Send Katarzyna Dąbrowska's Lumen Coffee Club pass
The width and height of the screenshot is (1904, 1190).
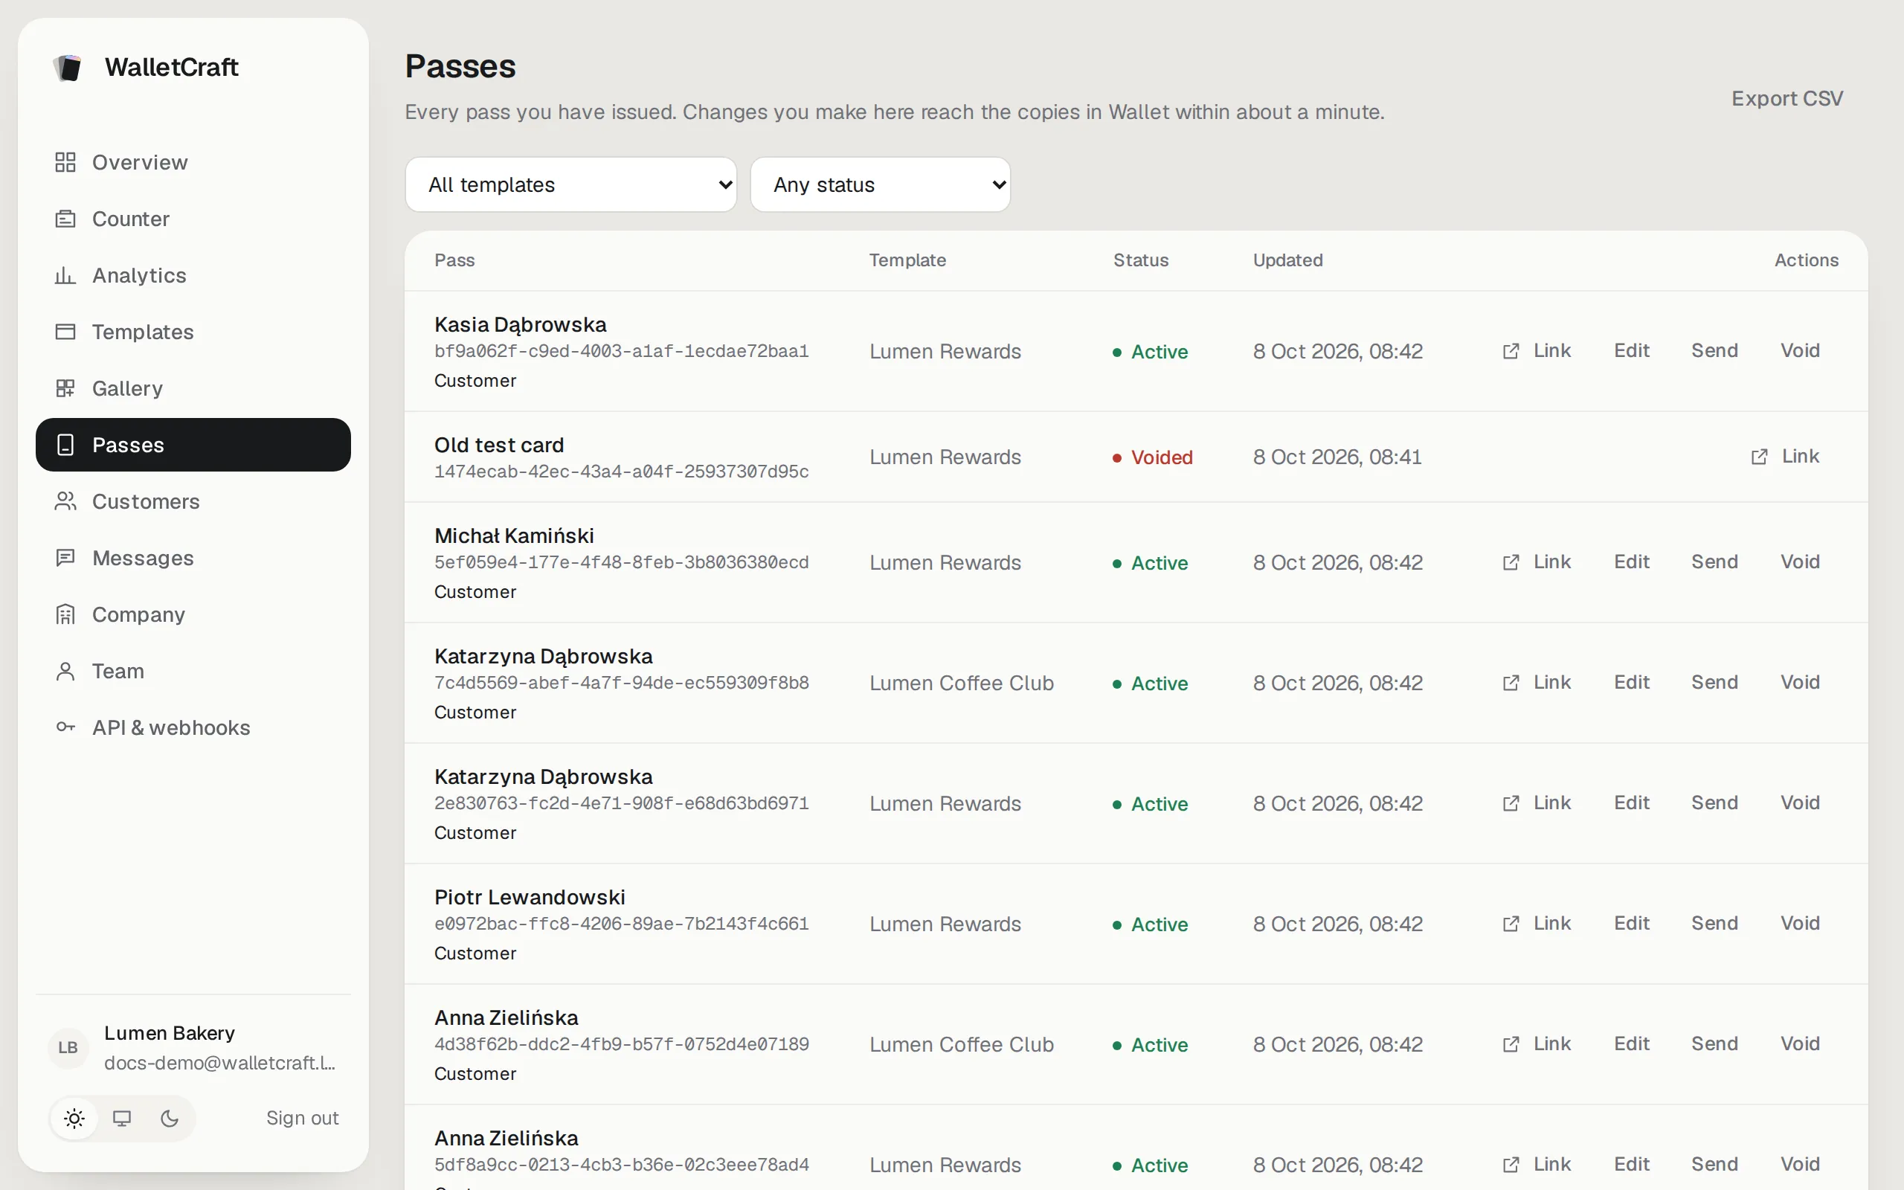click(x=1714, y=682)
